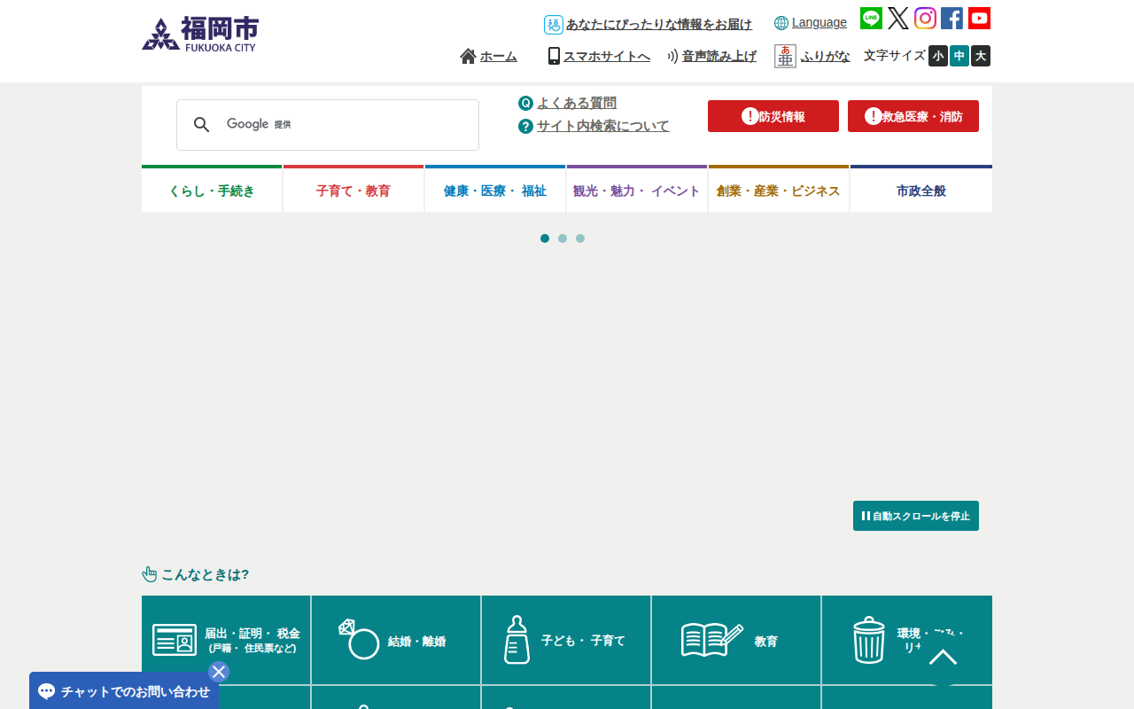Open the 市政全般 navigation tab
Image resolution: width=1134 pixels, height=709 pixels.
point(920,191)
